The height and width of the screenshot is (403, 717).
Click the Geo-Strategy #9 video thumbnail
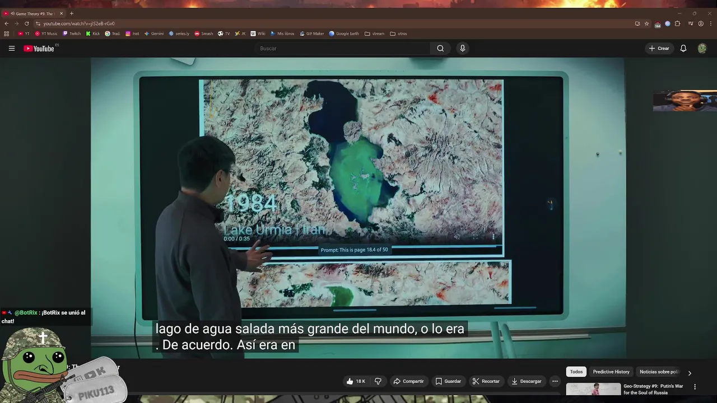tap(593, 389)
